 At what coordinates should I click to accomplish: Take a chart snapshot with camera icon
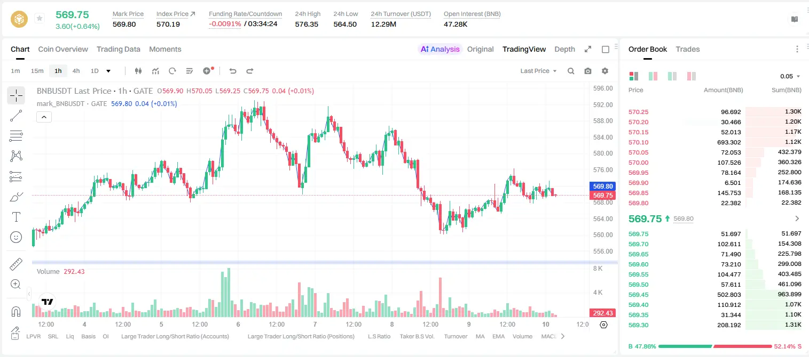click(588, 71)
